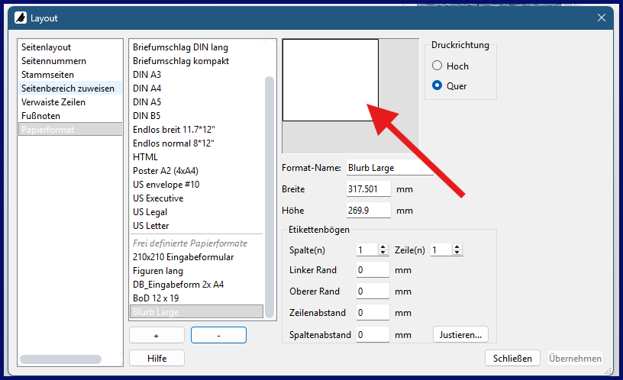Screen dimensions: 623x380
Task: Click the Hilfe button
Action: tap(157, 358)
